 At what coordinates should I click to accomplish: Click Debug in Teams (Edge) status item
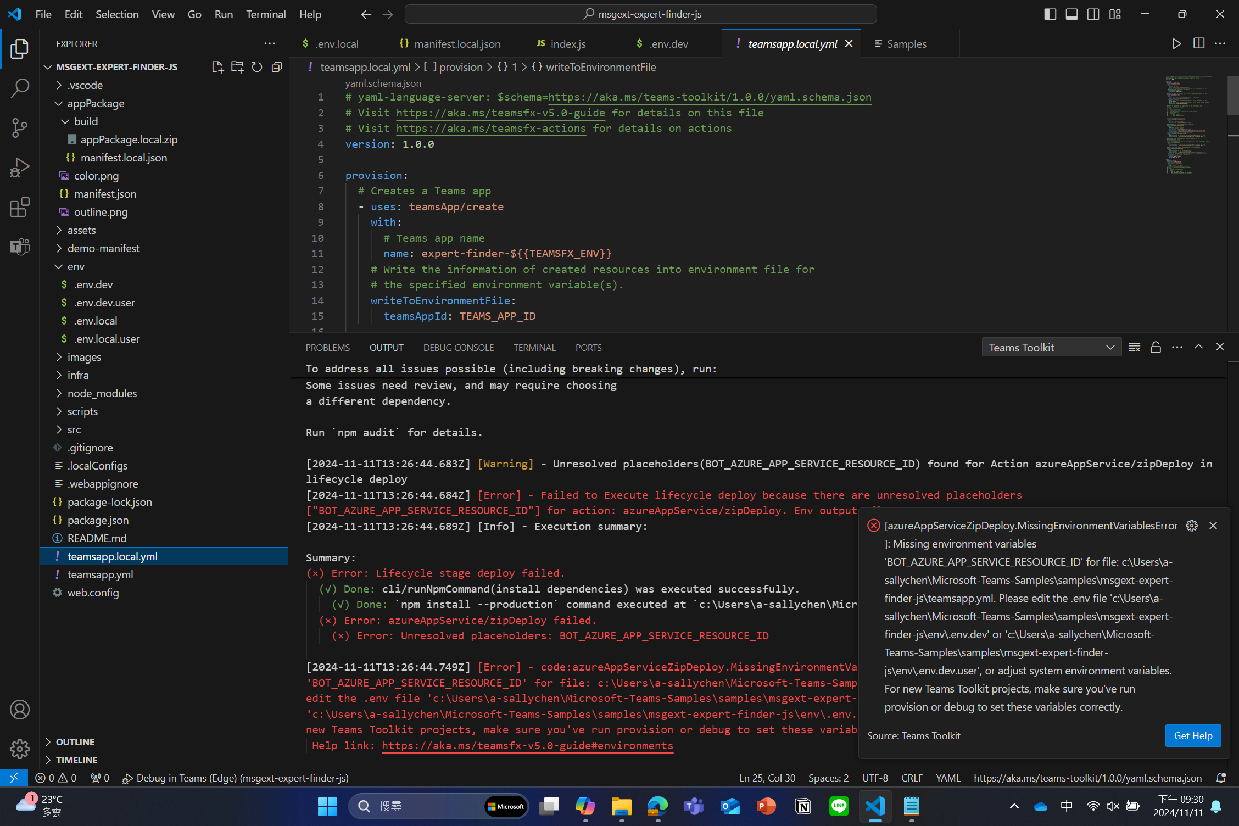tap(236, 778)
